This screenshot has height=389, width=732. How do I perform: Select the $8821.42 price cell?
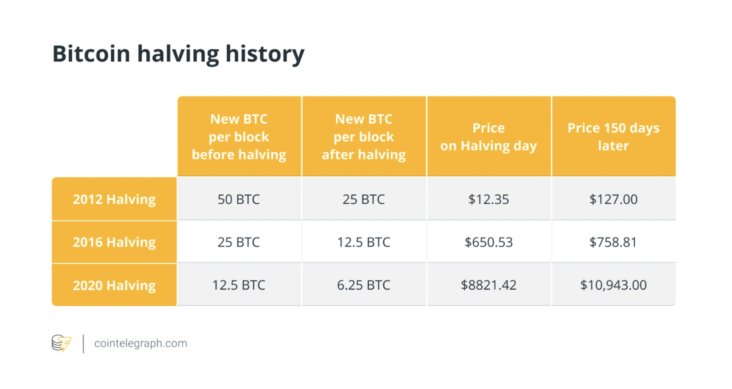click(489, 285)
